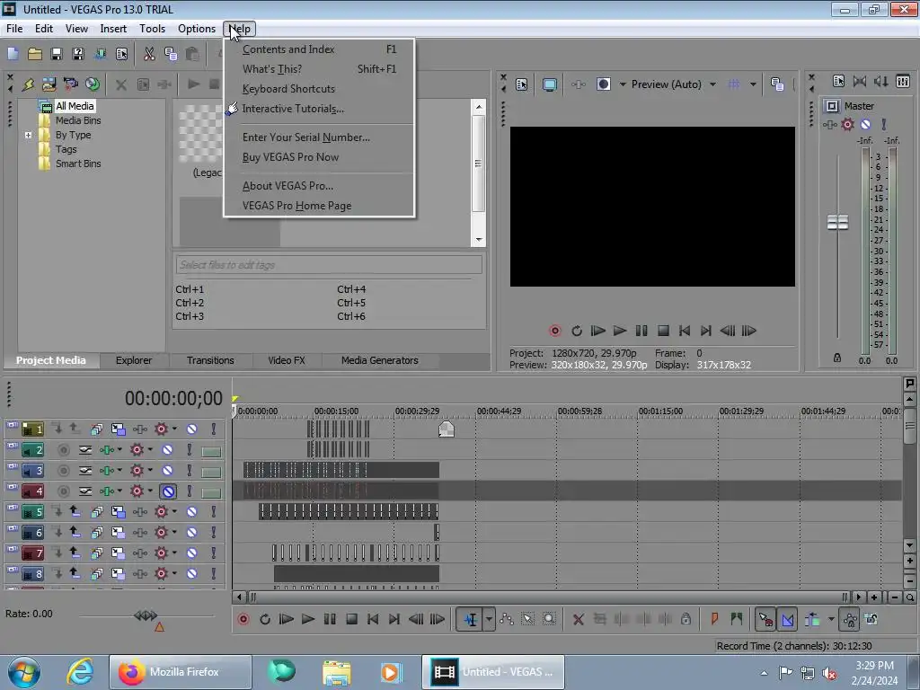Arm audio track 2 for record
920x690 pixels.
tap(64, 450)
